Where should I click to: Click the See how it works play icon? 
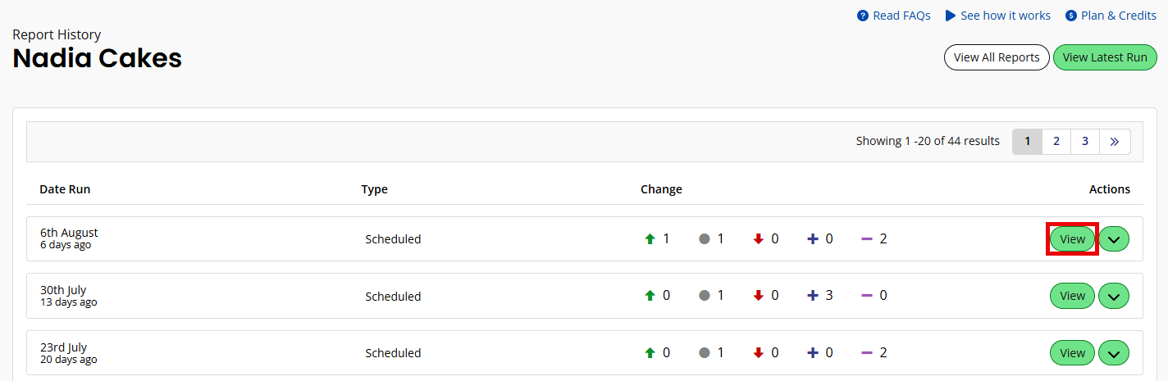coord(951,16)
